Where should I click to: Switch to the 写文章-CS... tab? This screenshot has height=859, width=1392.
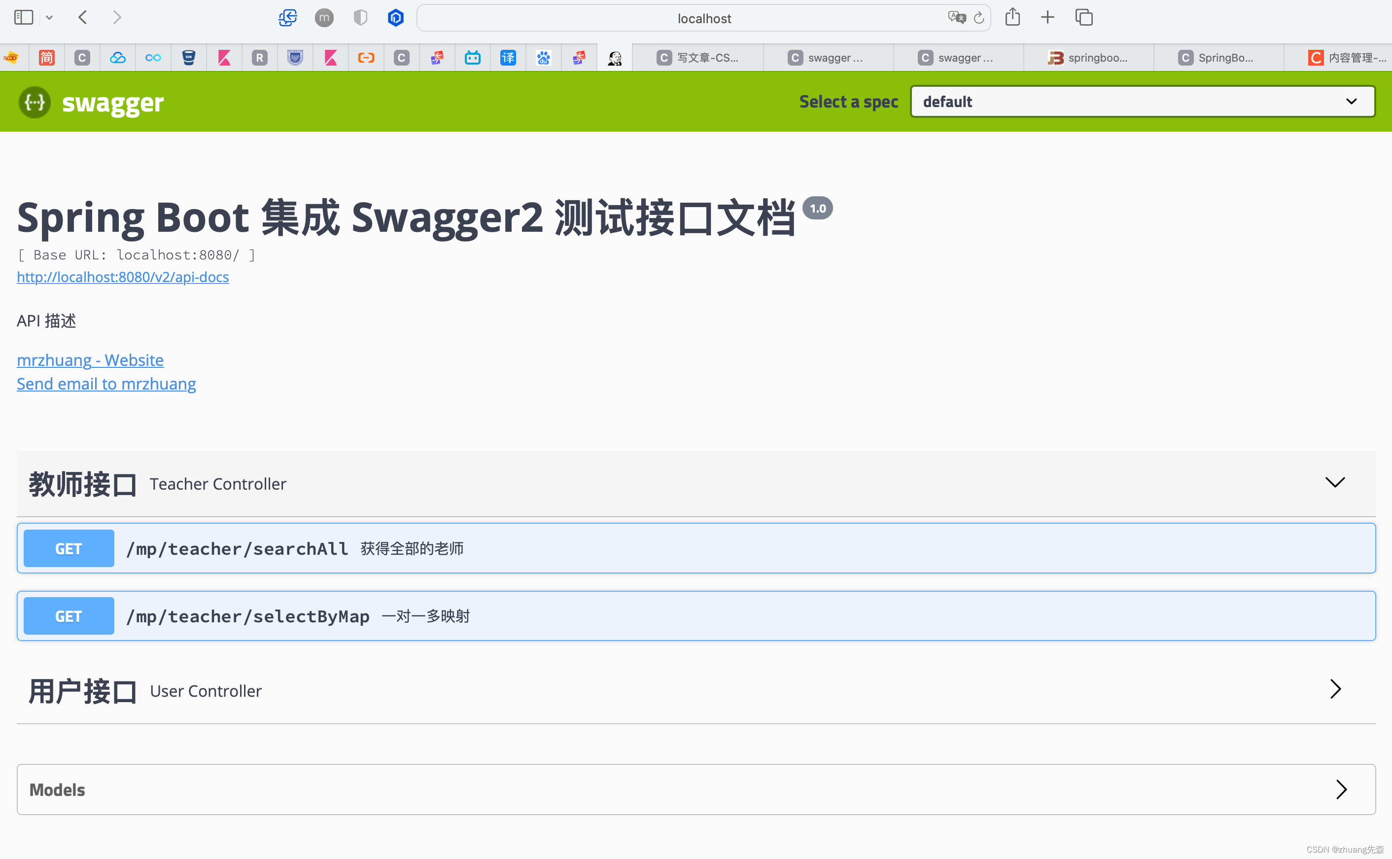tap(698, 57)
